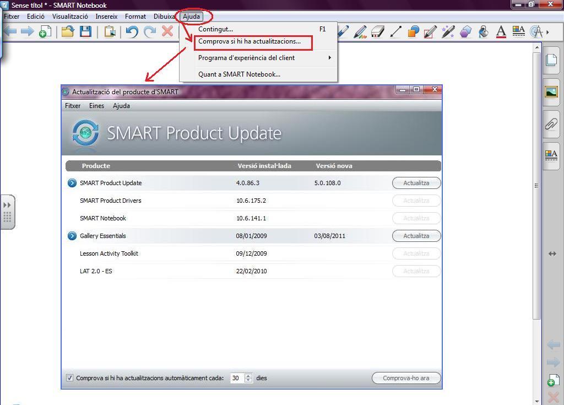564x405 pixels.
Task: Click SMART Product Update row update indicator icon
Action: pyautogui.click(x=72, y=183)
